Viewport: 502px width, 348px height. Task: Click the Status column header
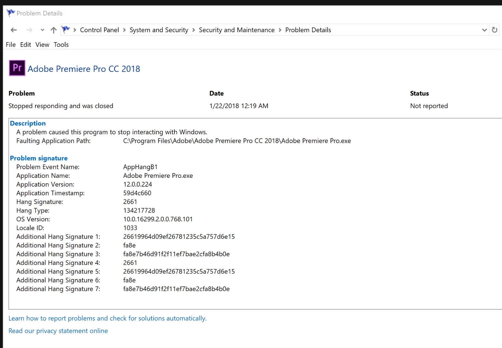pyautogui.click(x=419, y=93)
